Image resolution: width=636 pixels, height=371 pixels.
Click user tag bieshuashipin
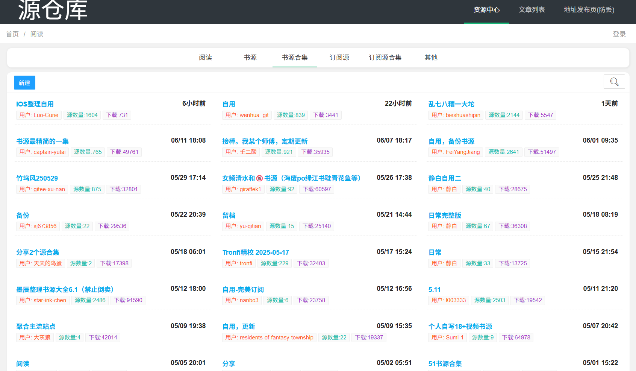[x=456, y=115]
